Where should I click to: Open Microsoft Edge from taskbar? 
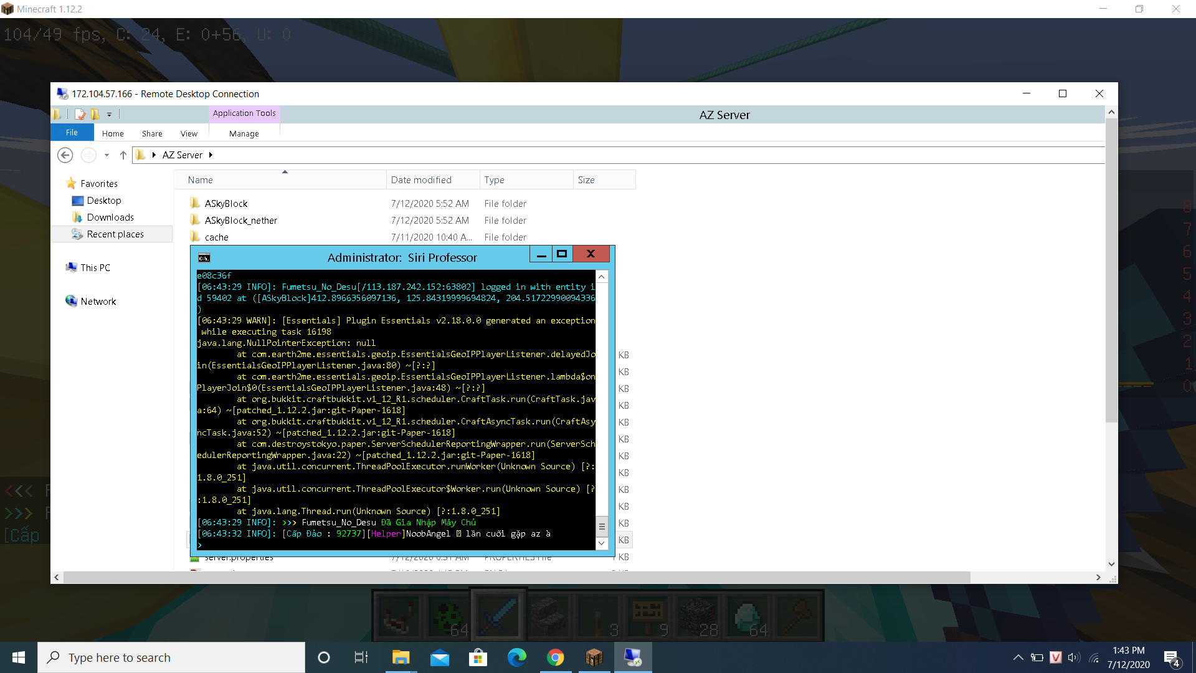(517, 657)
